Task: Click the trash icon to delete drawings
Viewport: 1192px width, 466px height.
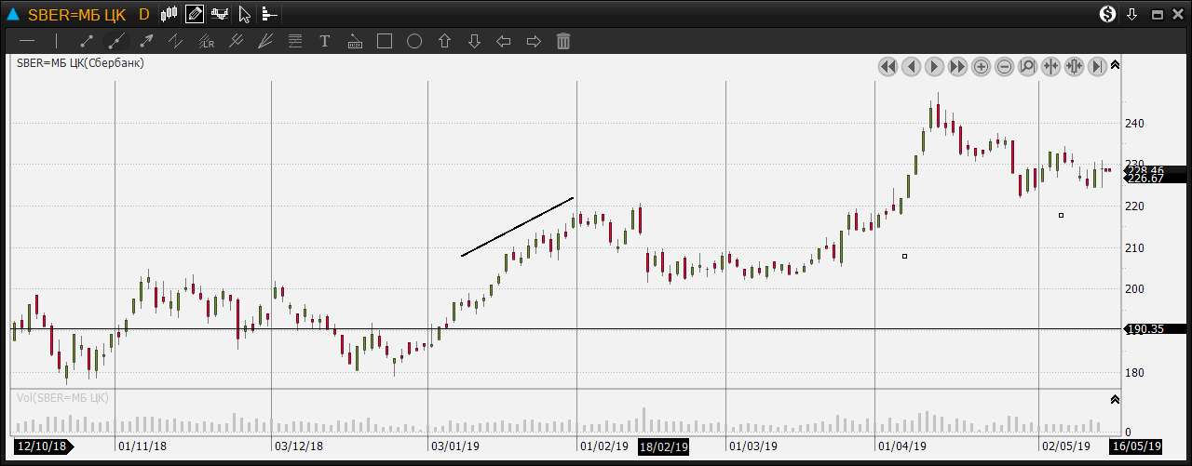Action: pos(562,41)
